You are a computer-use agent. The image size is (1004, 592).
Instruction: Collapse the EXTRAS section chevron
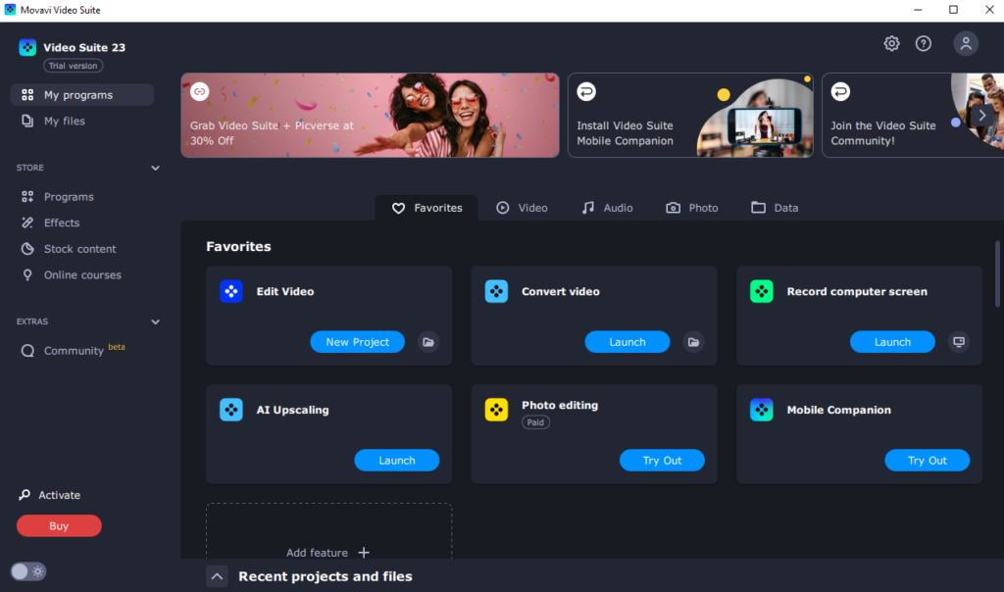click(x=155, y=321)
